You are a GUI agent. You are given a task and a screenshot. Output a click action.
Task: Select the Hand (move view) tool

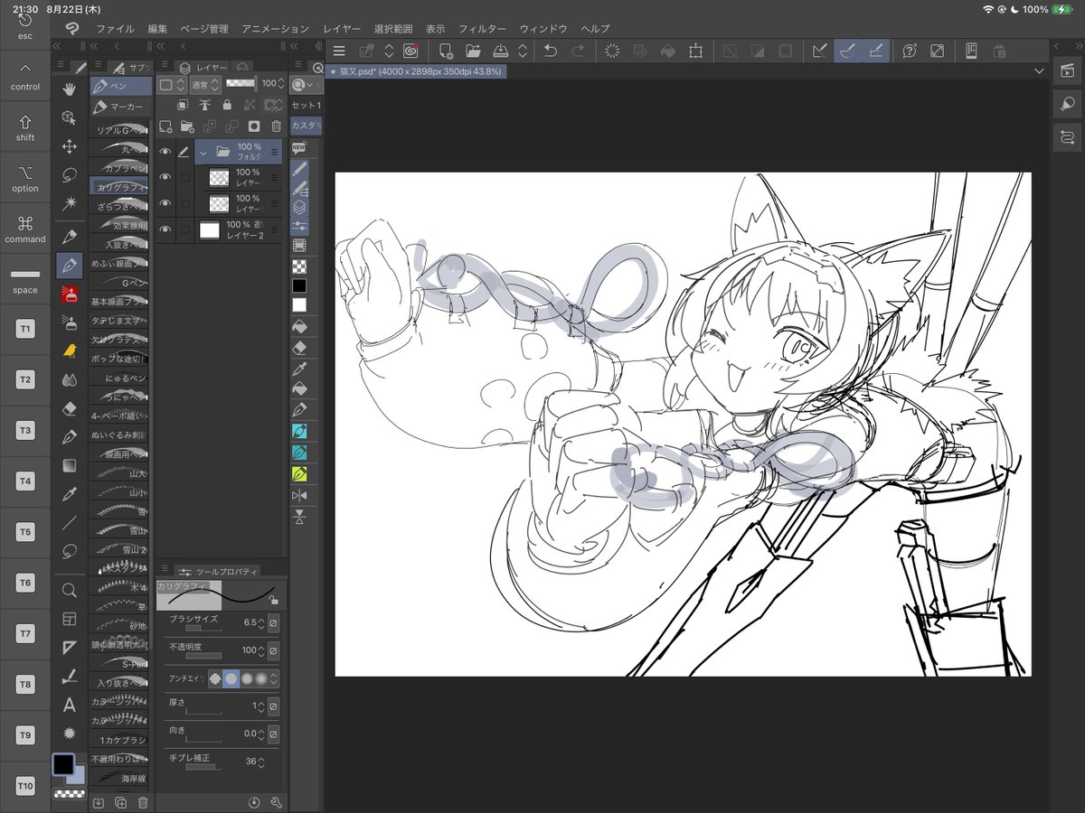click(70, 89)
